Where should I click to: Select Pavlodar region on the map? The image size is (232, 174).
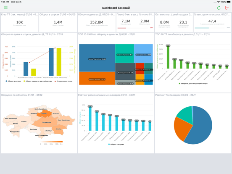point(56,113)
